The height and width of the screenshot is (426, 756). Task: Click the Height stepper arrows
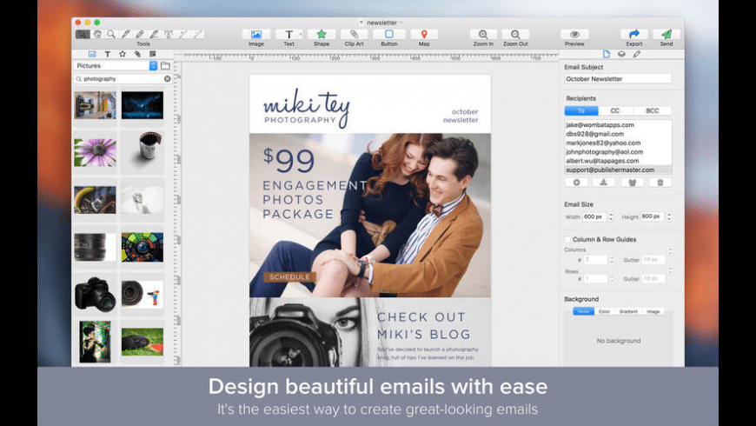(x=669, y=216)
